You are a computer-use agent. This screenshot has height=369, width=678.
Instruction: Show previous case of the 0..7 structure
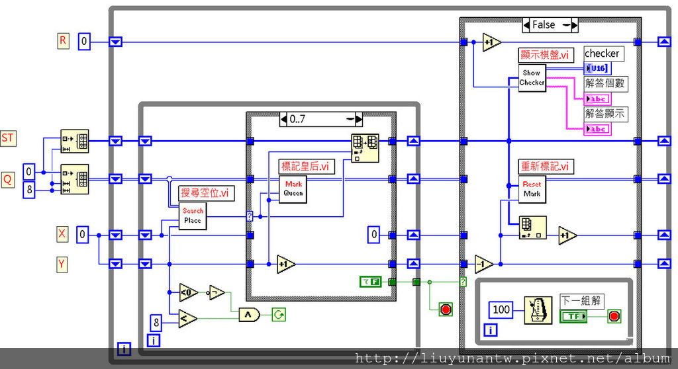[283, 119]
